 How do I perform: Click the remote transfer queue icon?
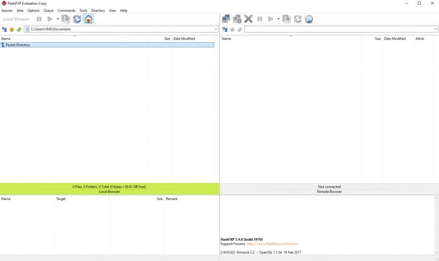tap(286, 19)
